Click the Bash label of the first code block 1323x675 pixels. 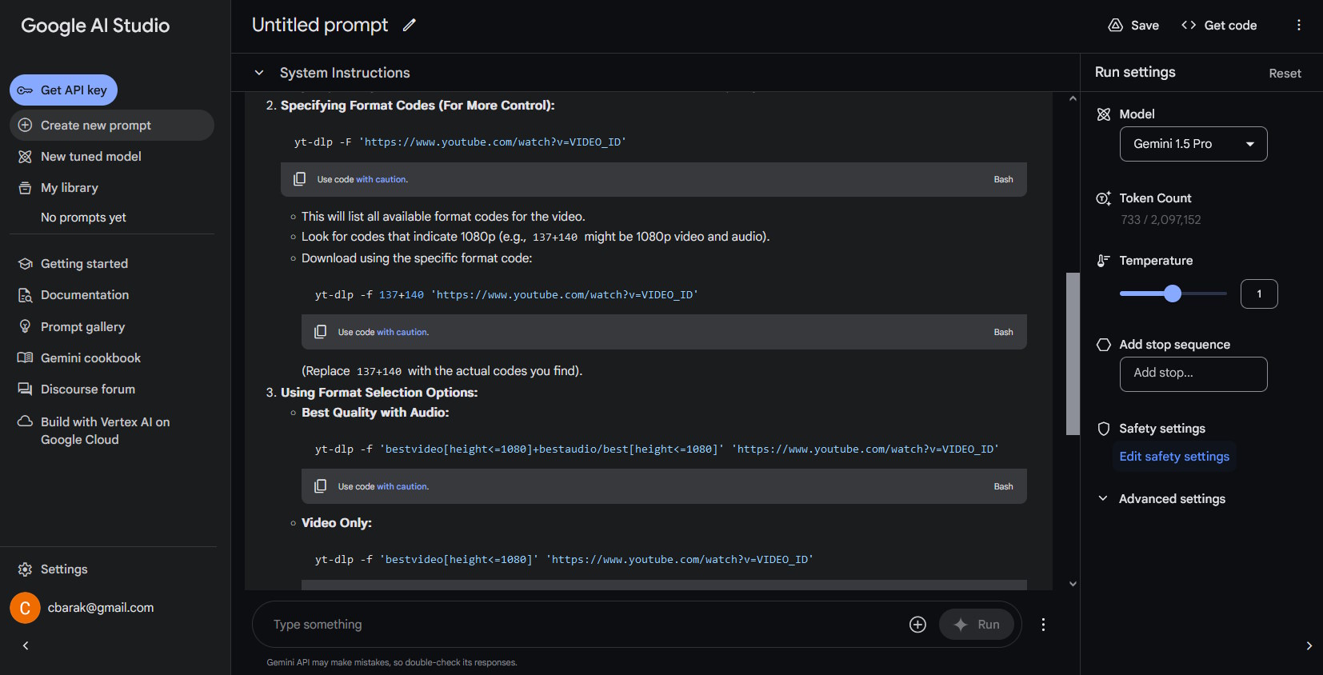click(x=1003, y=179)
